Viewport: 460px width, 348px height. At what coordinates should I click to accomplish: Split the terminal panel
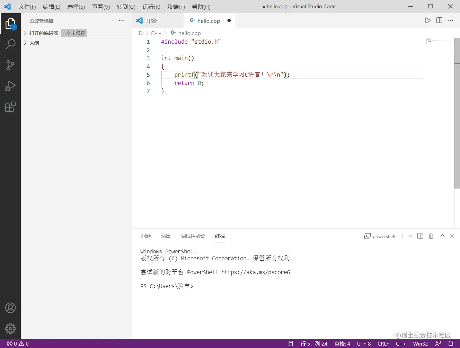coord(420,236)
